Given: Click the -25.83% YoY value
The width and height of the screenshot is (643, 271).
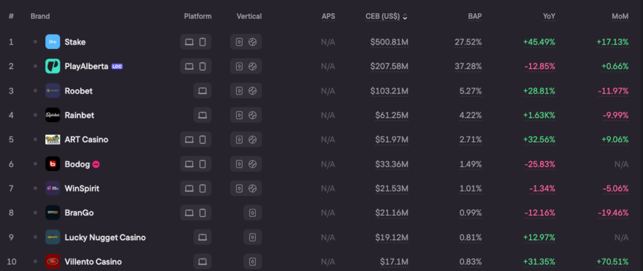Looking at the screenshot, I should pyautogui.click(x=539, y=164).
